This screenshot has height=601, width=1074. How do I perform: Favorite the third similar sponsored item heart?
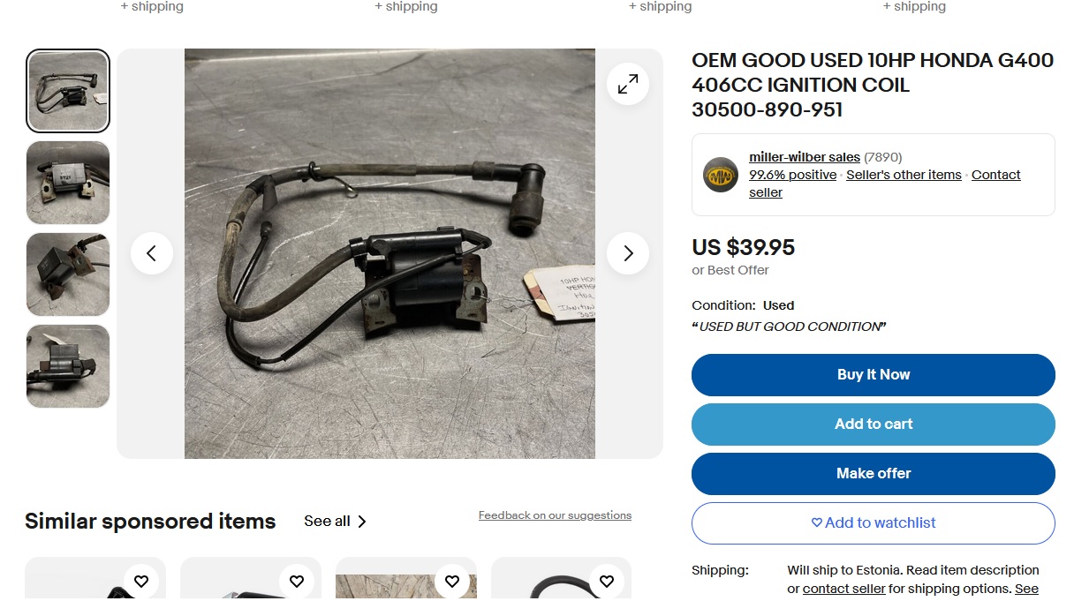coord(452,581)
